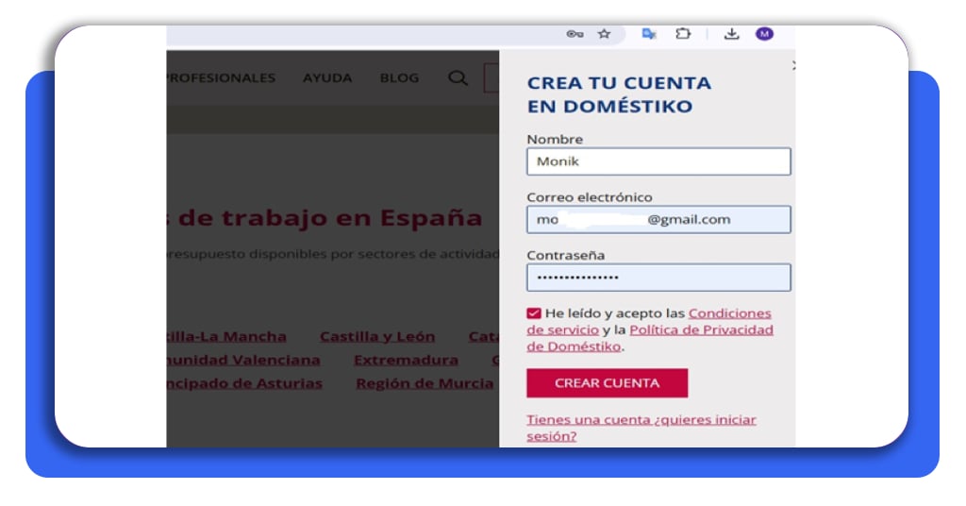
Task: Open the purple M profile avatar
Action: [764, 34]
